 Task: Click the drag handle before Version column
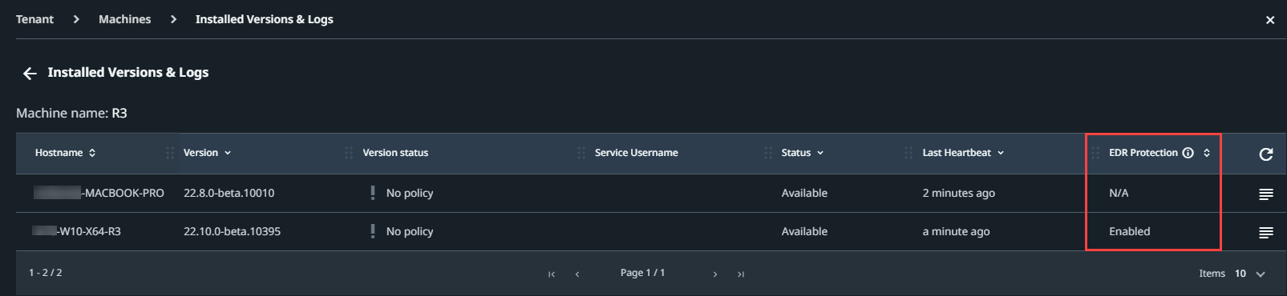click(x=170, y=153)
